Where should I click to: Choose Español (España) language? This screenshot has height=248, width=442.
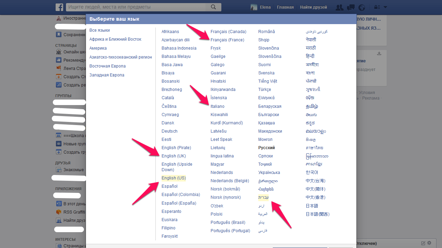point(179,203)
